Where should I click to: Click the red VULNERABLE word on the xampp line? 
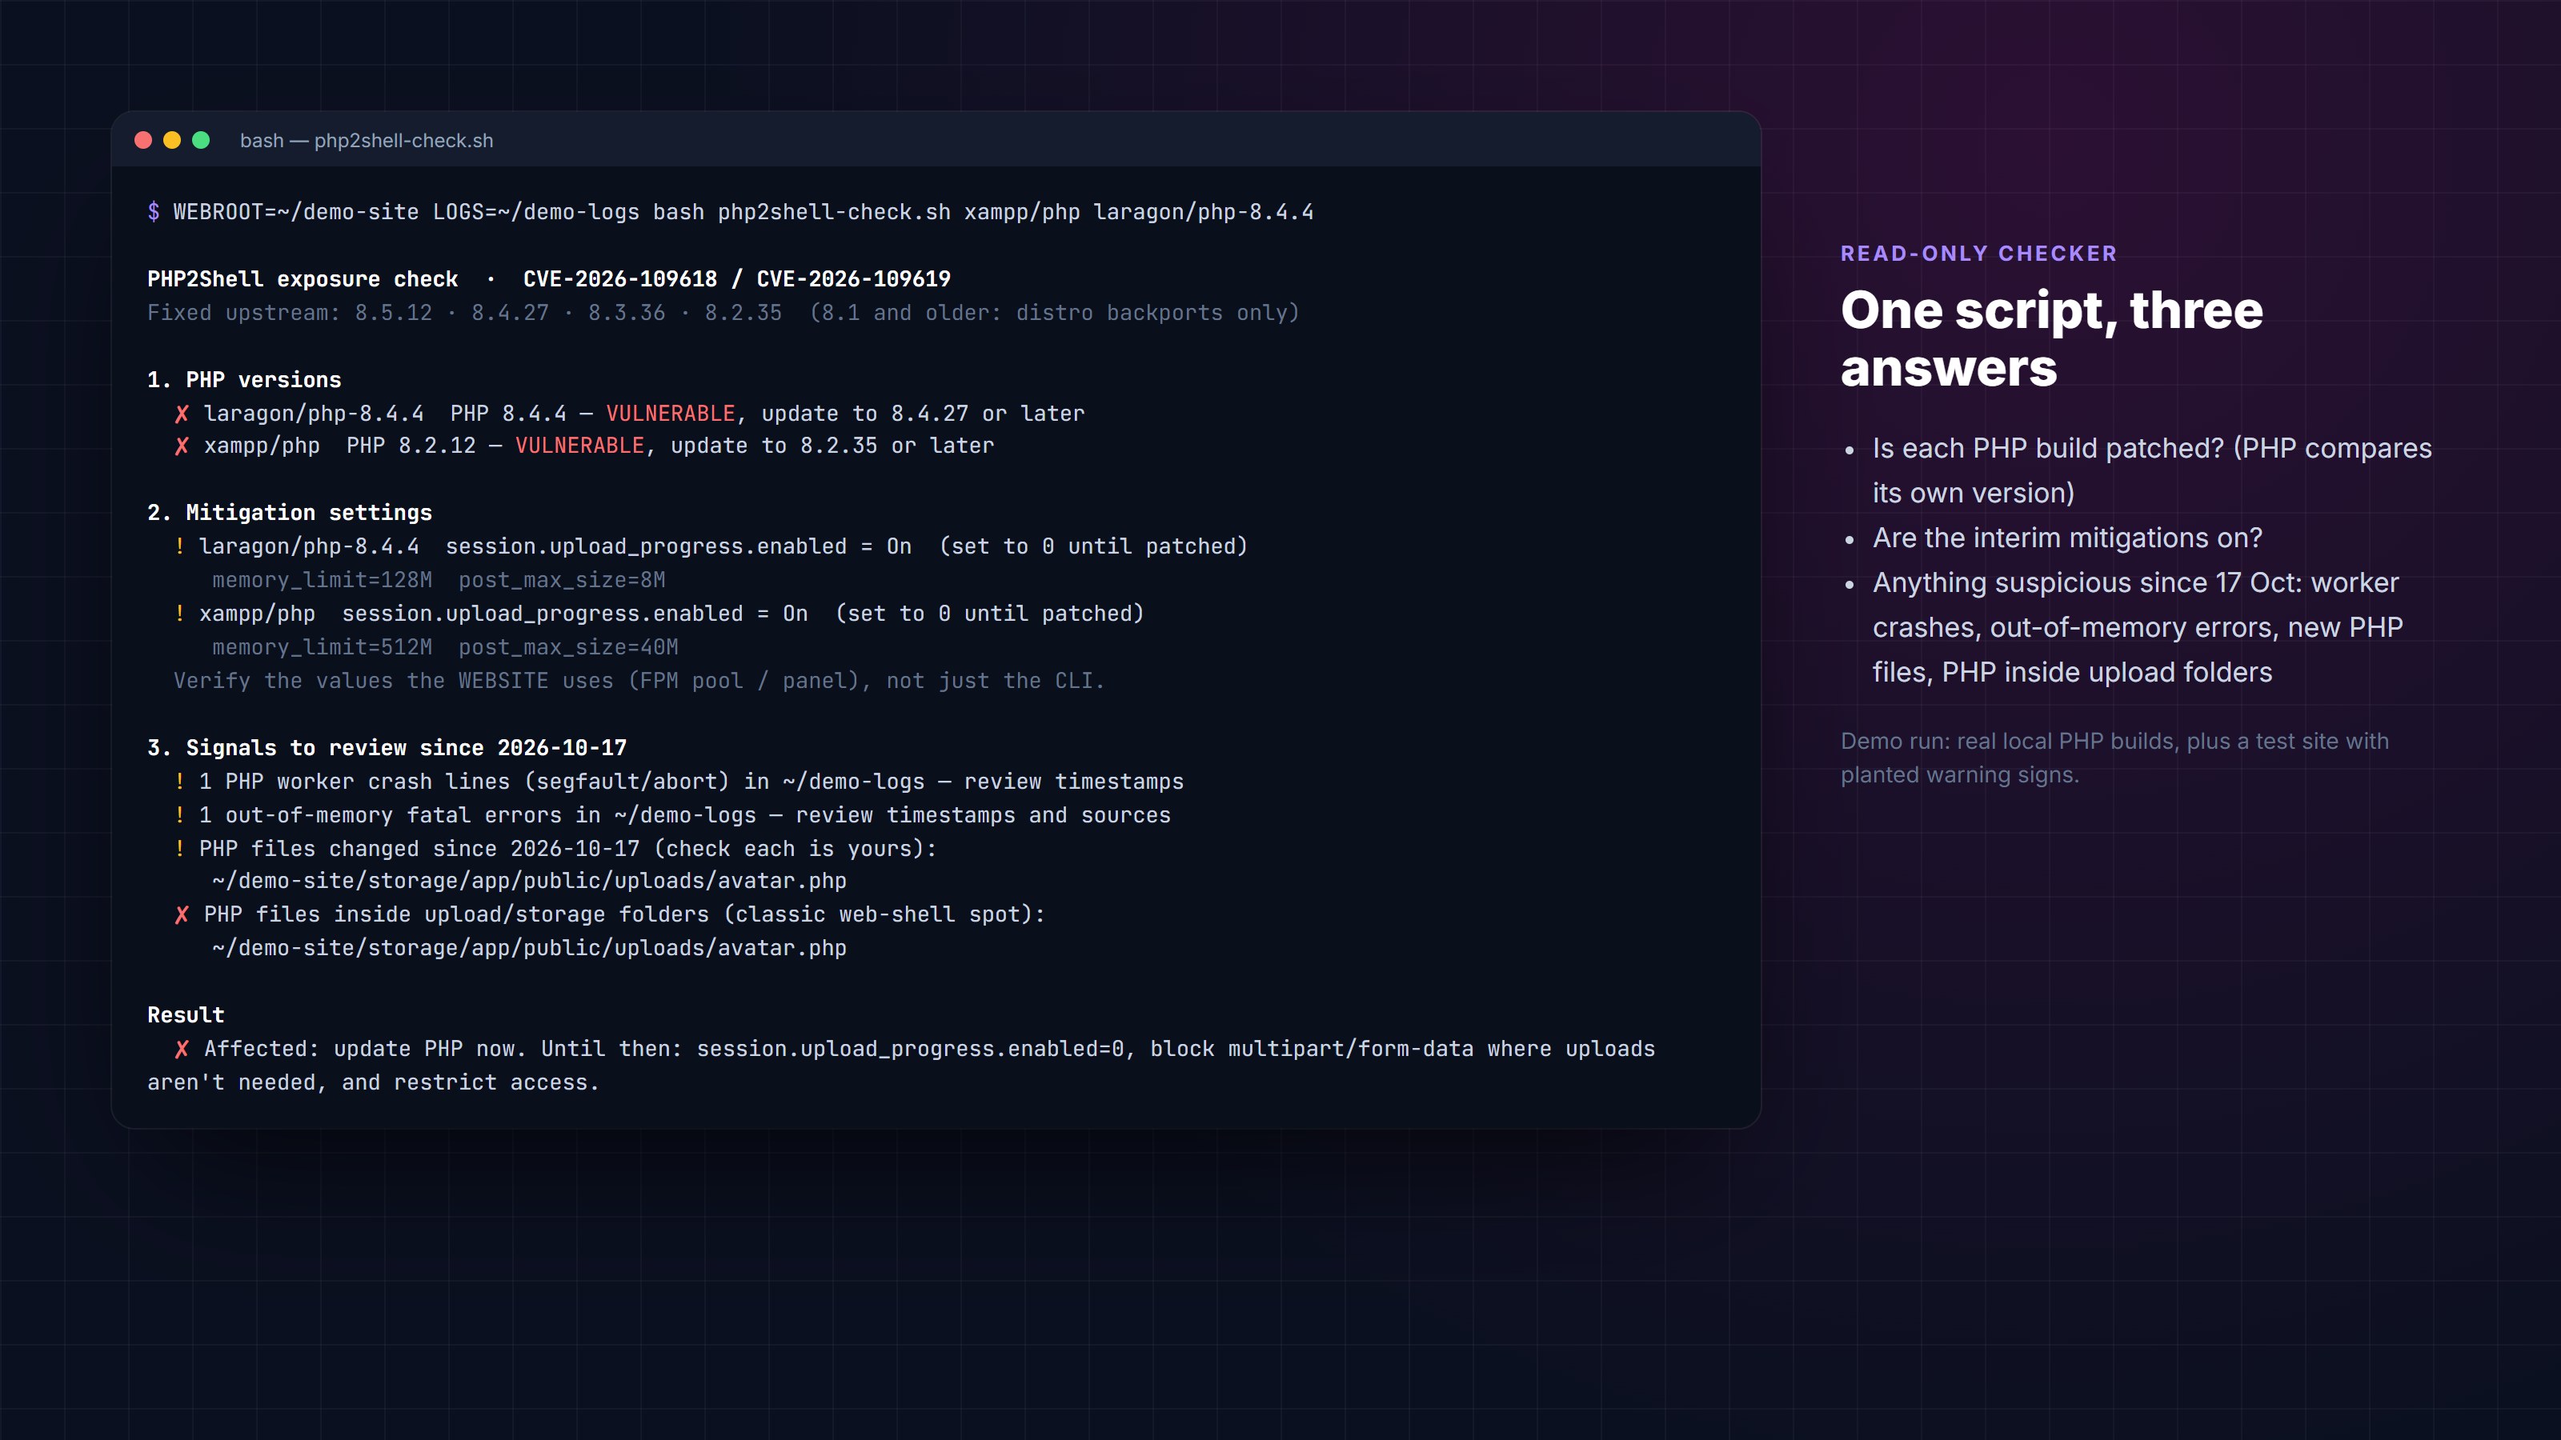click(579, 446)
